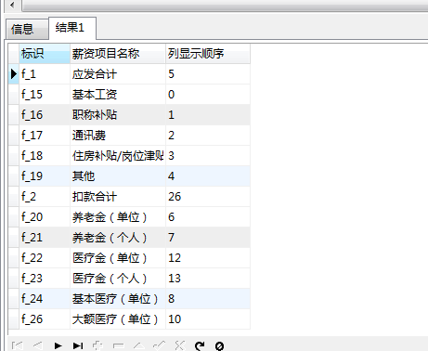Select the 结果1 tab
428x351 pixels.
72,28
